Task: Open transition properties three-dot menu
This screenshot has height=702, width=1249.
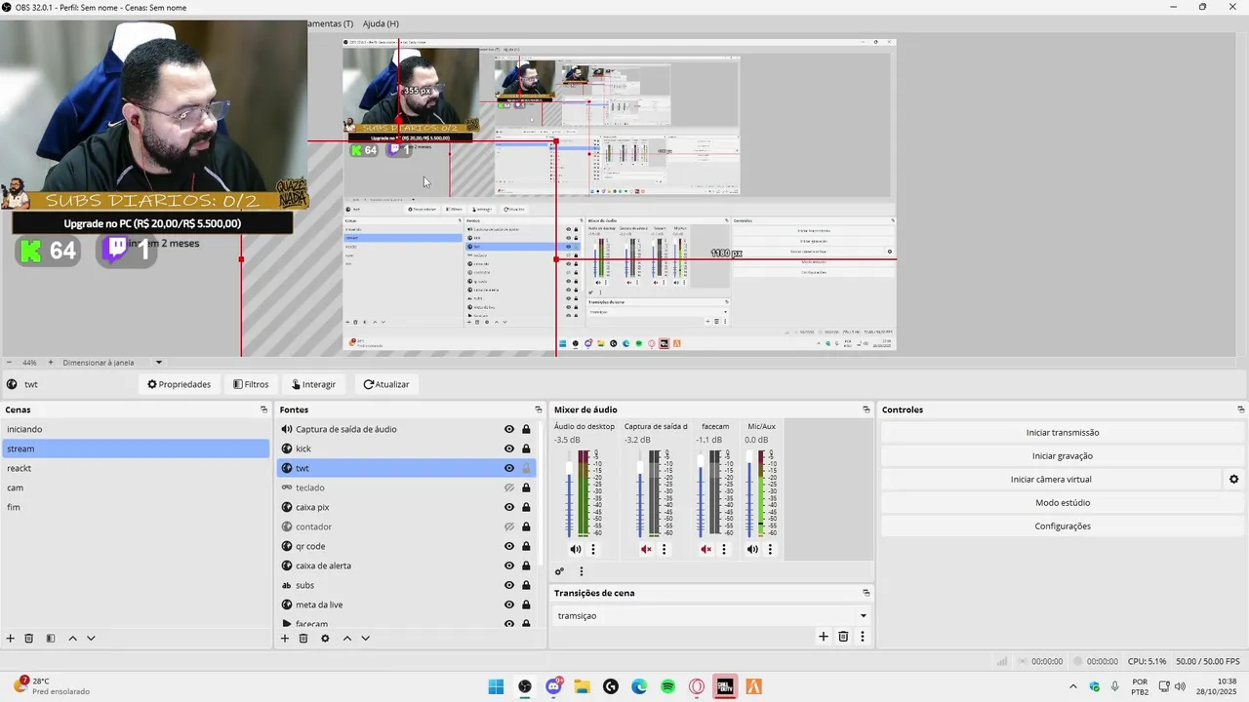Action: click(862, 637)
